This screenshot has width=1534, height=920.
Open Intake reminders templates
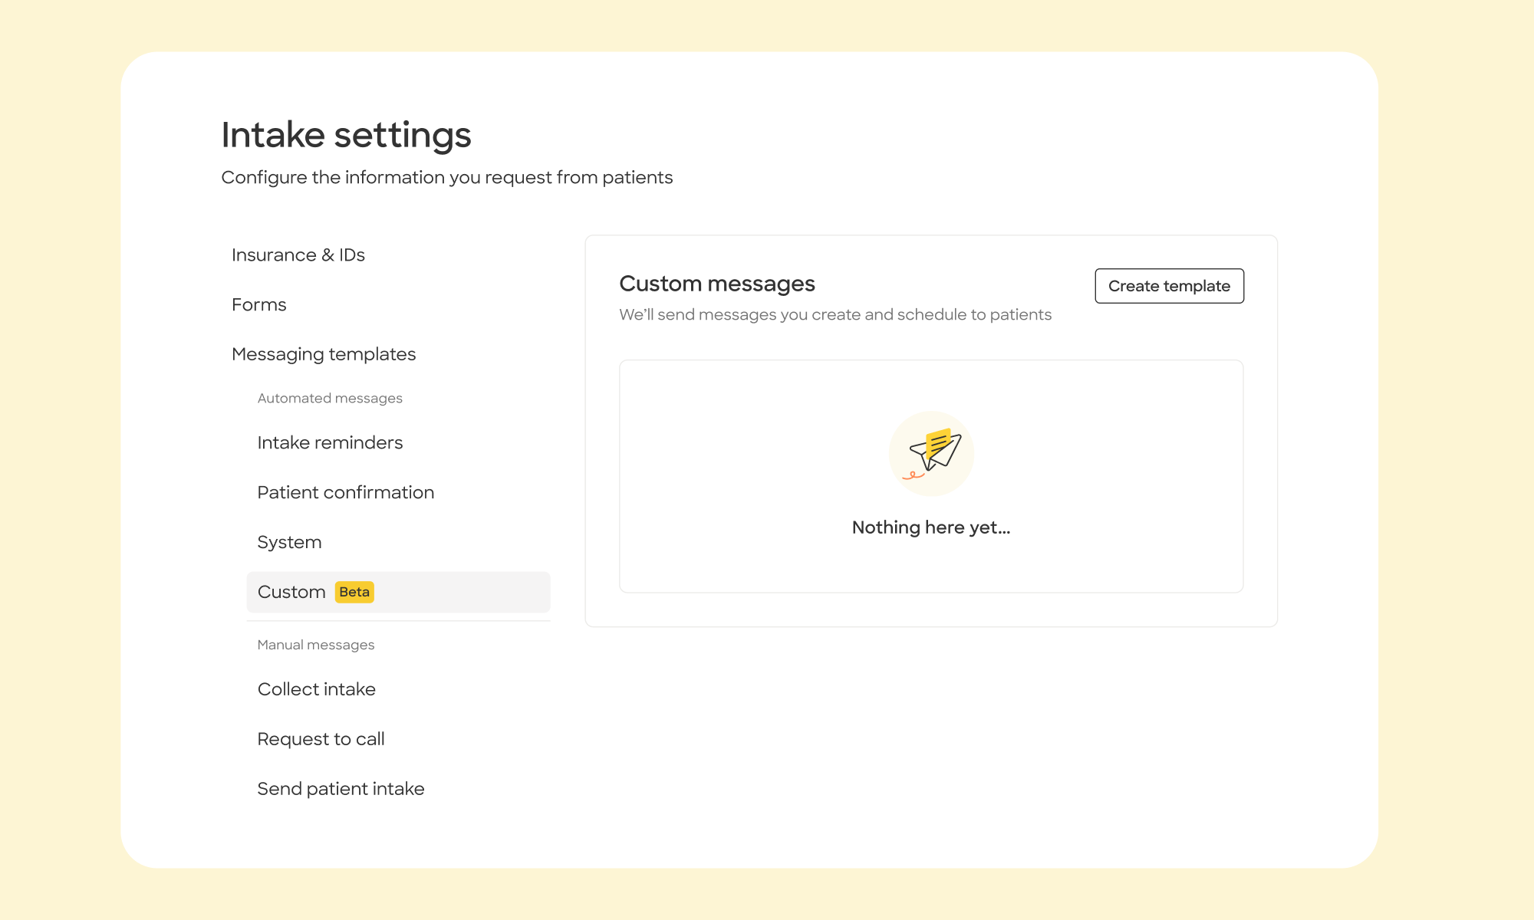coord(330,443)
